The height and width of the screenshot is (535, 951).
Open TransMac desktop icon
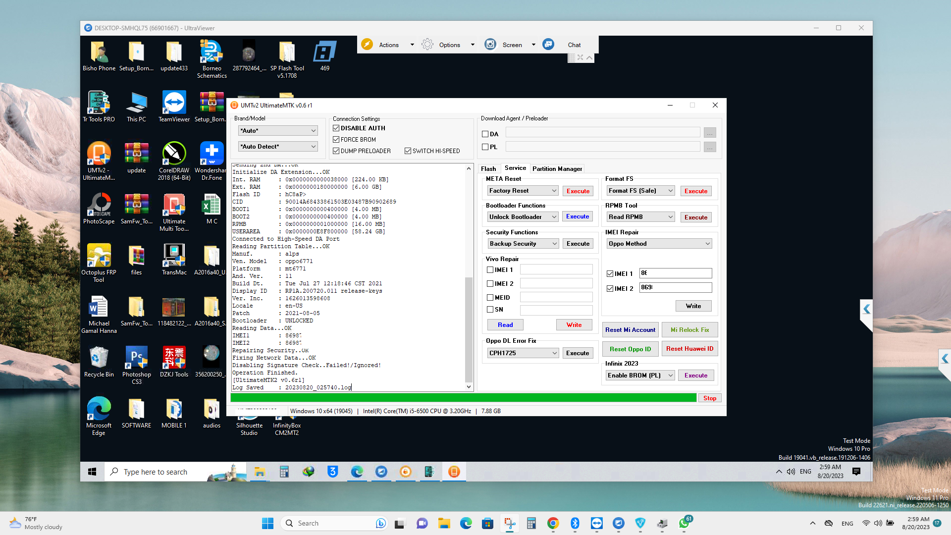(x=174, y=260)
